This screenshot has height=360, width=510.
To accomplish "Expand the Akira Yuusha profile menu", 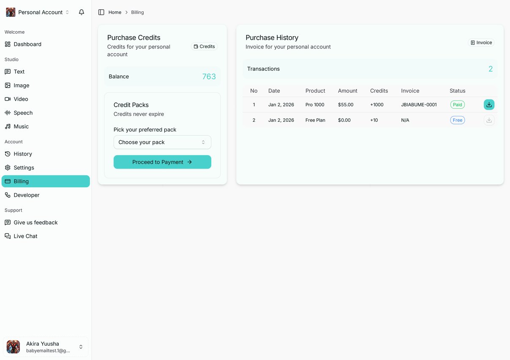I will (x=45, y=347).
